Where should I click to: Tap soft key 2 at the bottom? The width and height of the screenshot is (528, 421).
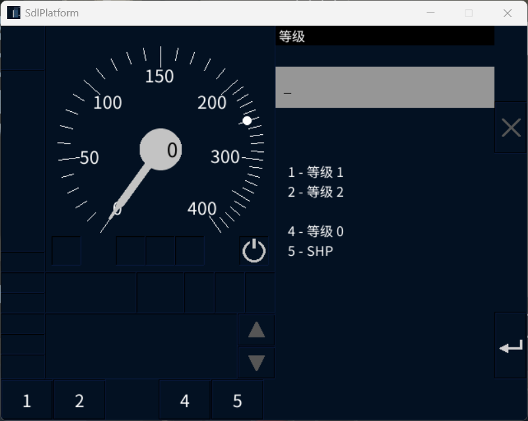(80, 401)
